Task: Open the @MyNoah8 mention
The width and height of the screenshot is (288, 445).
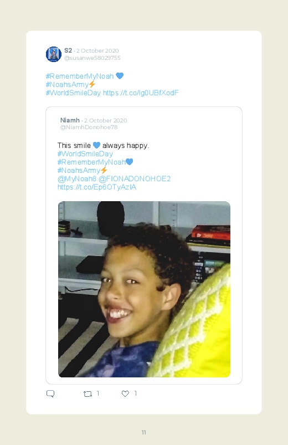Action: click(77, 179)
